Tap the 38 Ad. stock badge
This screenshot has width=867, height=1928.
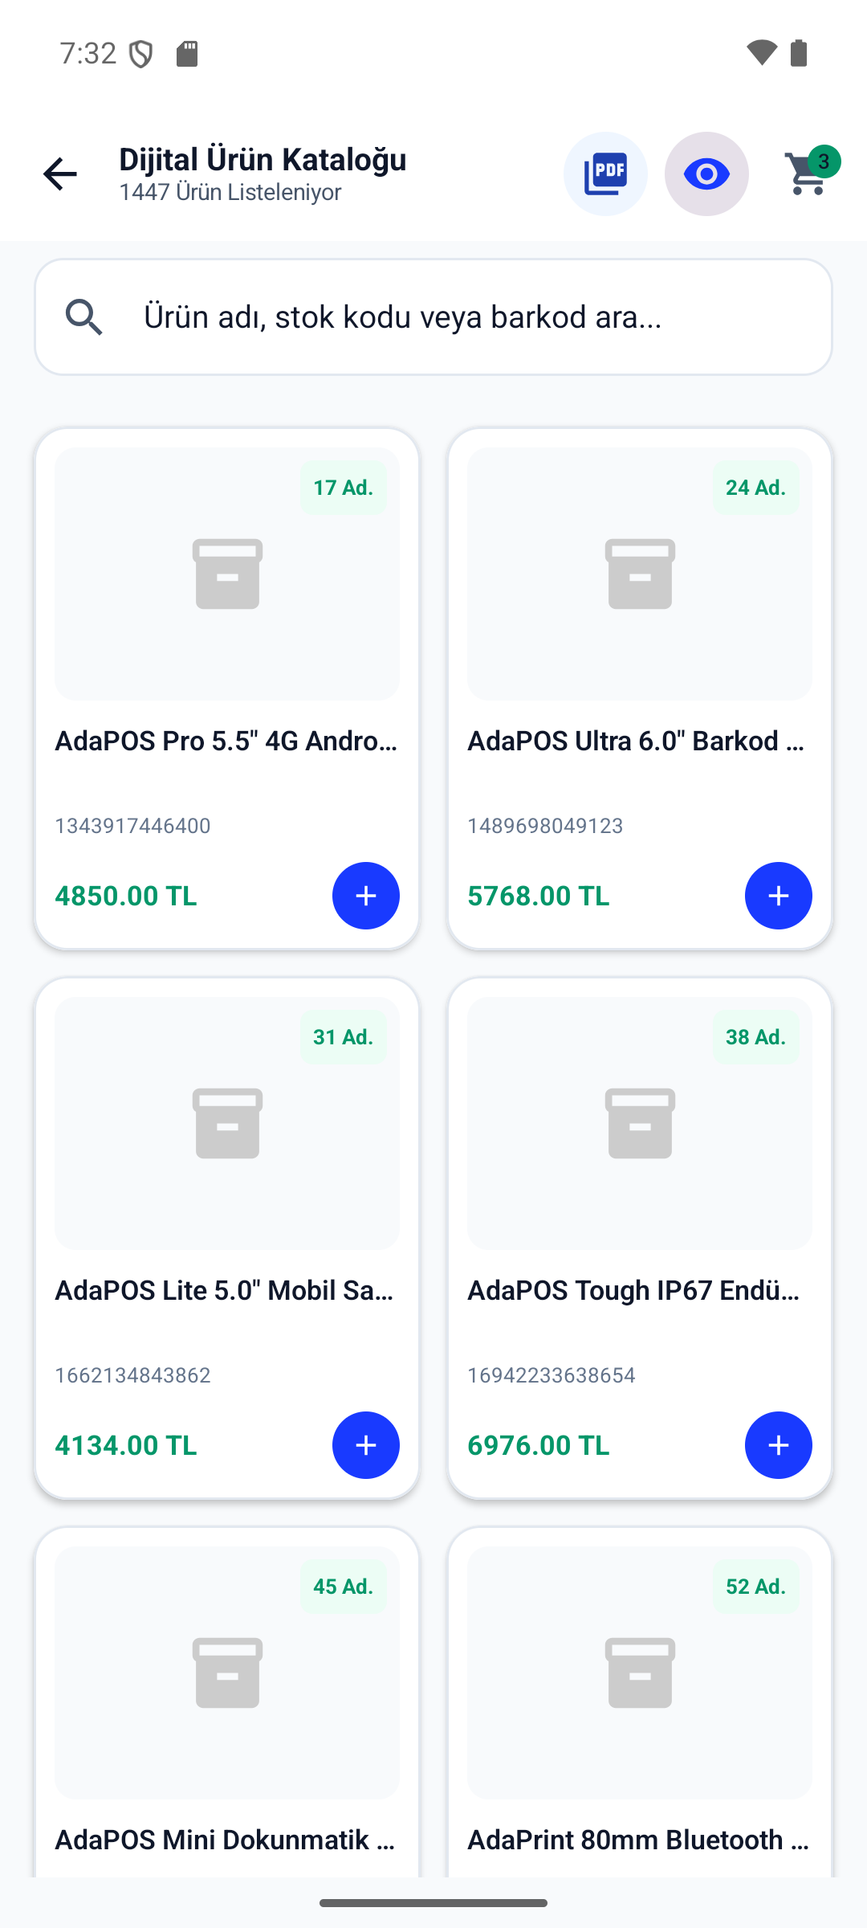(756, 1037)
